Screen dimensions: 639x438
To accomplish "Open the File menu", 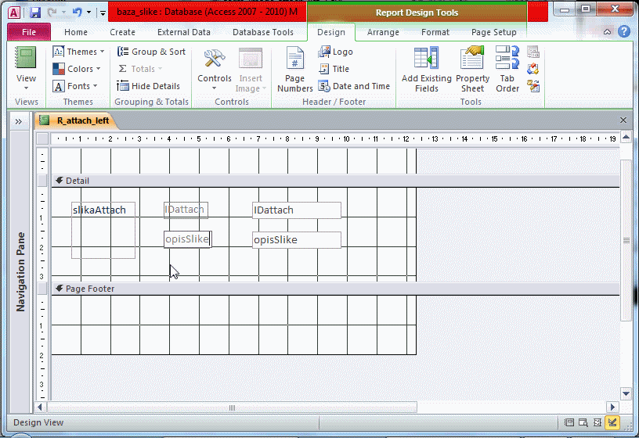I will click(29, 32).
